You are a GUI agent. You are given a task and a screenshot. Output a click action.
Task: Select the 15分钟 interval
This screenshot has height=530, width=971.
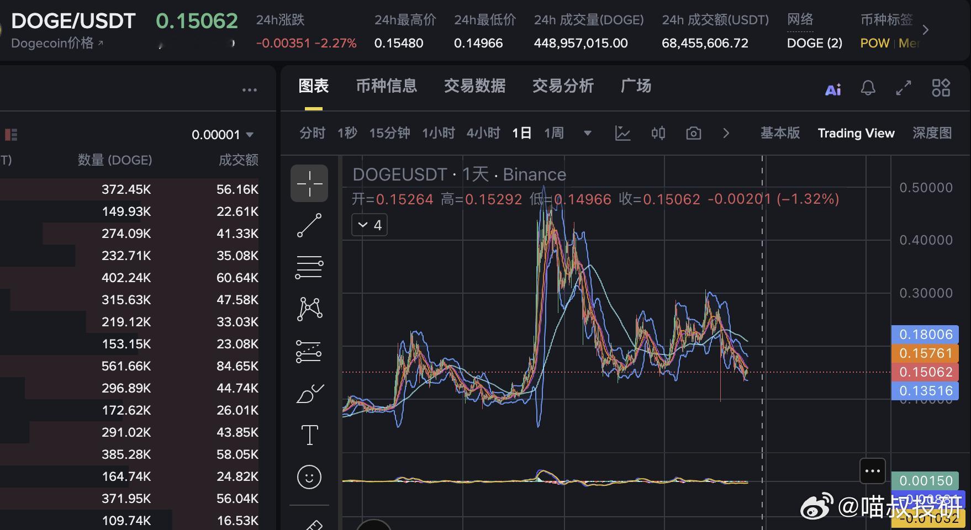click(x=389, y=133)
